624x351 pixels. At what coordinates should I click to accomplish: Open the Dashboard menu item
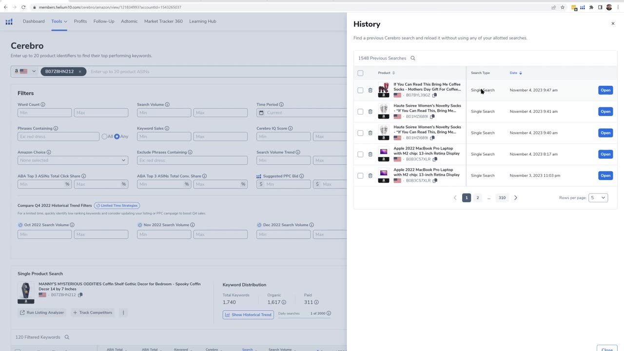34,21
